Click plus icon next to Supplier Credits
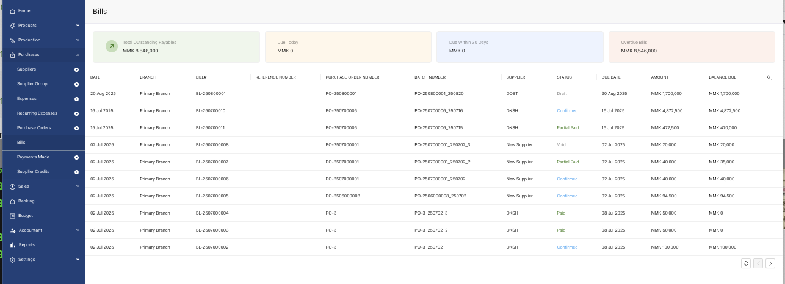 [76, 172]
